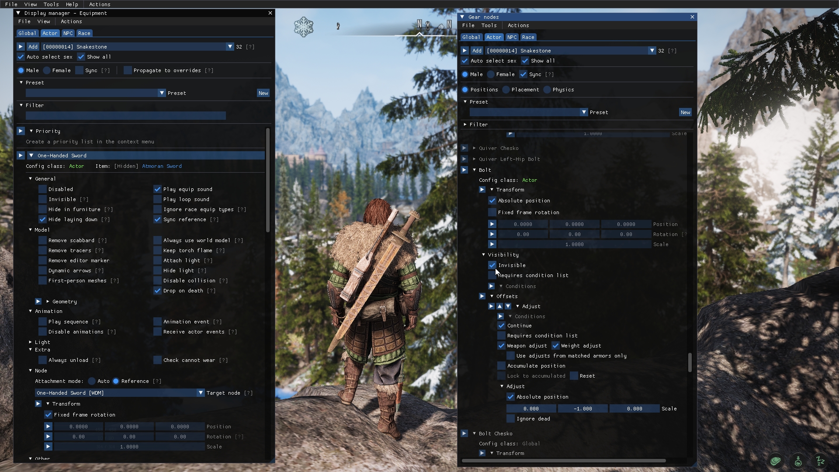Click the snowflake weather icon on HUD

pyautogui.click(x=303, y=27)
